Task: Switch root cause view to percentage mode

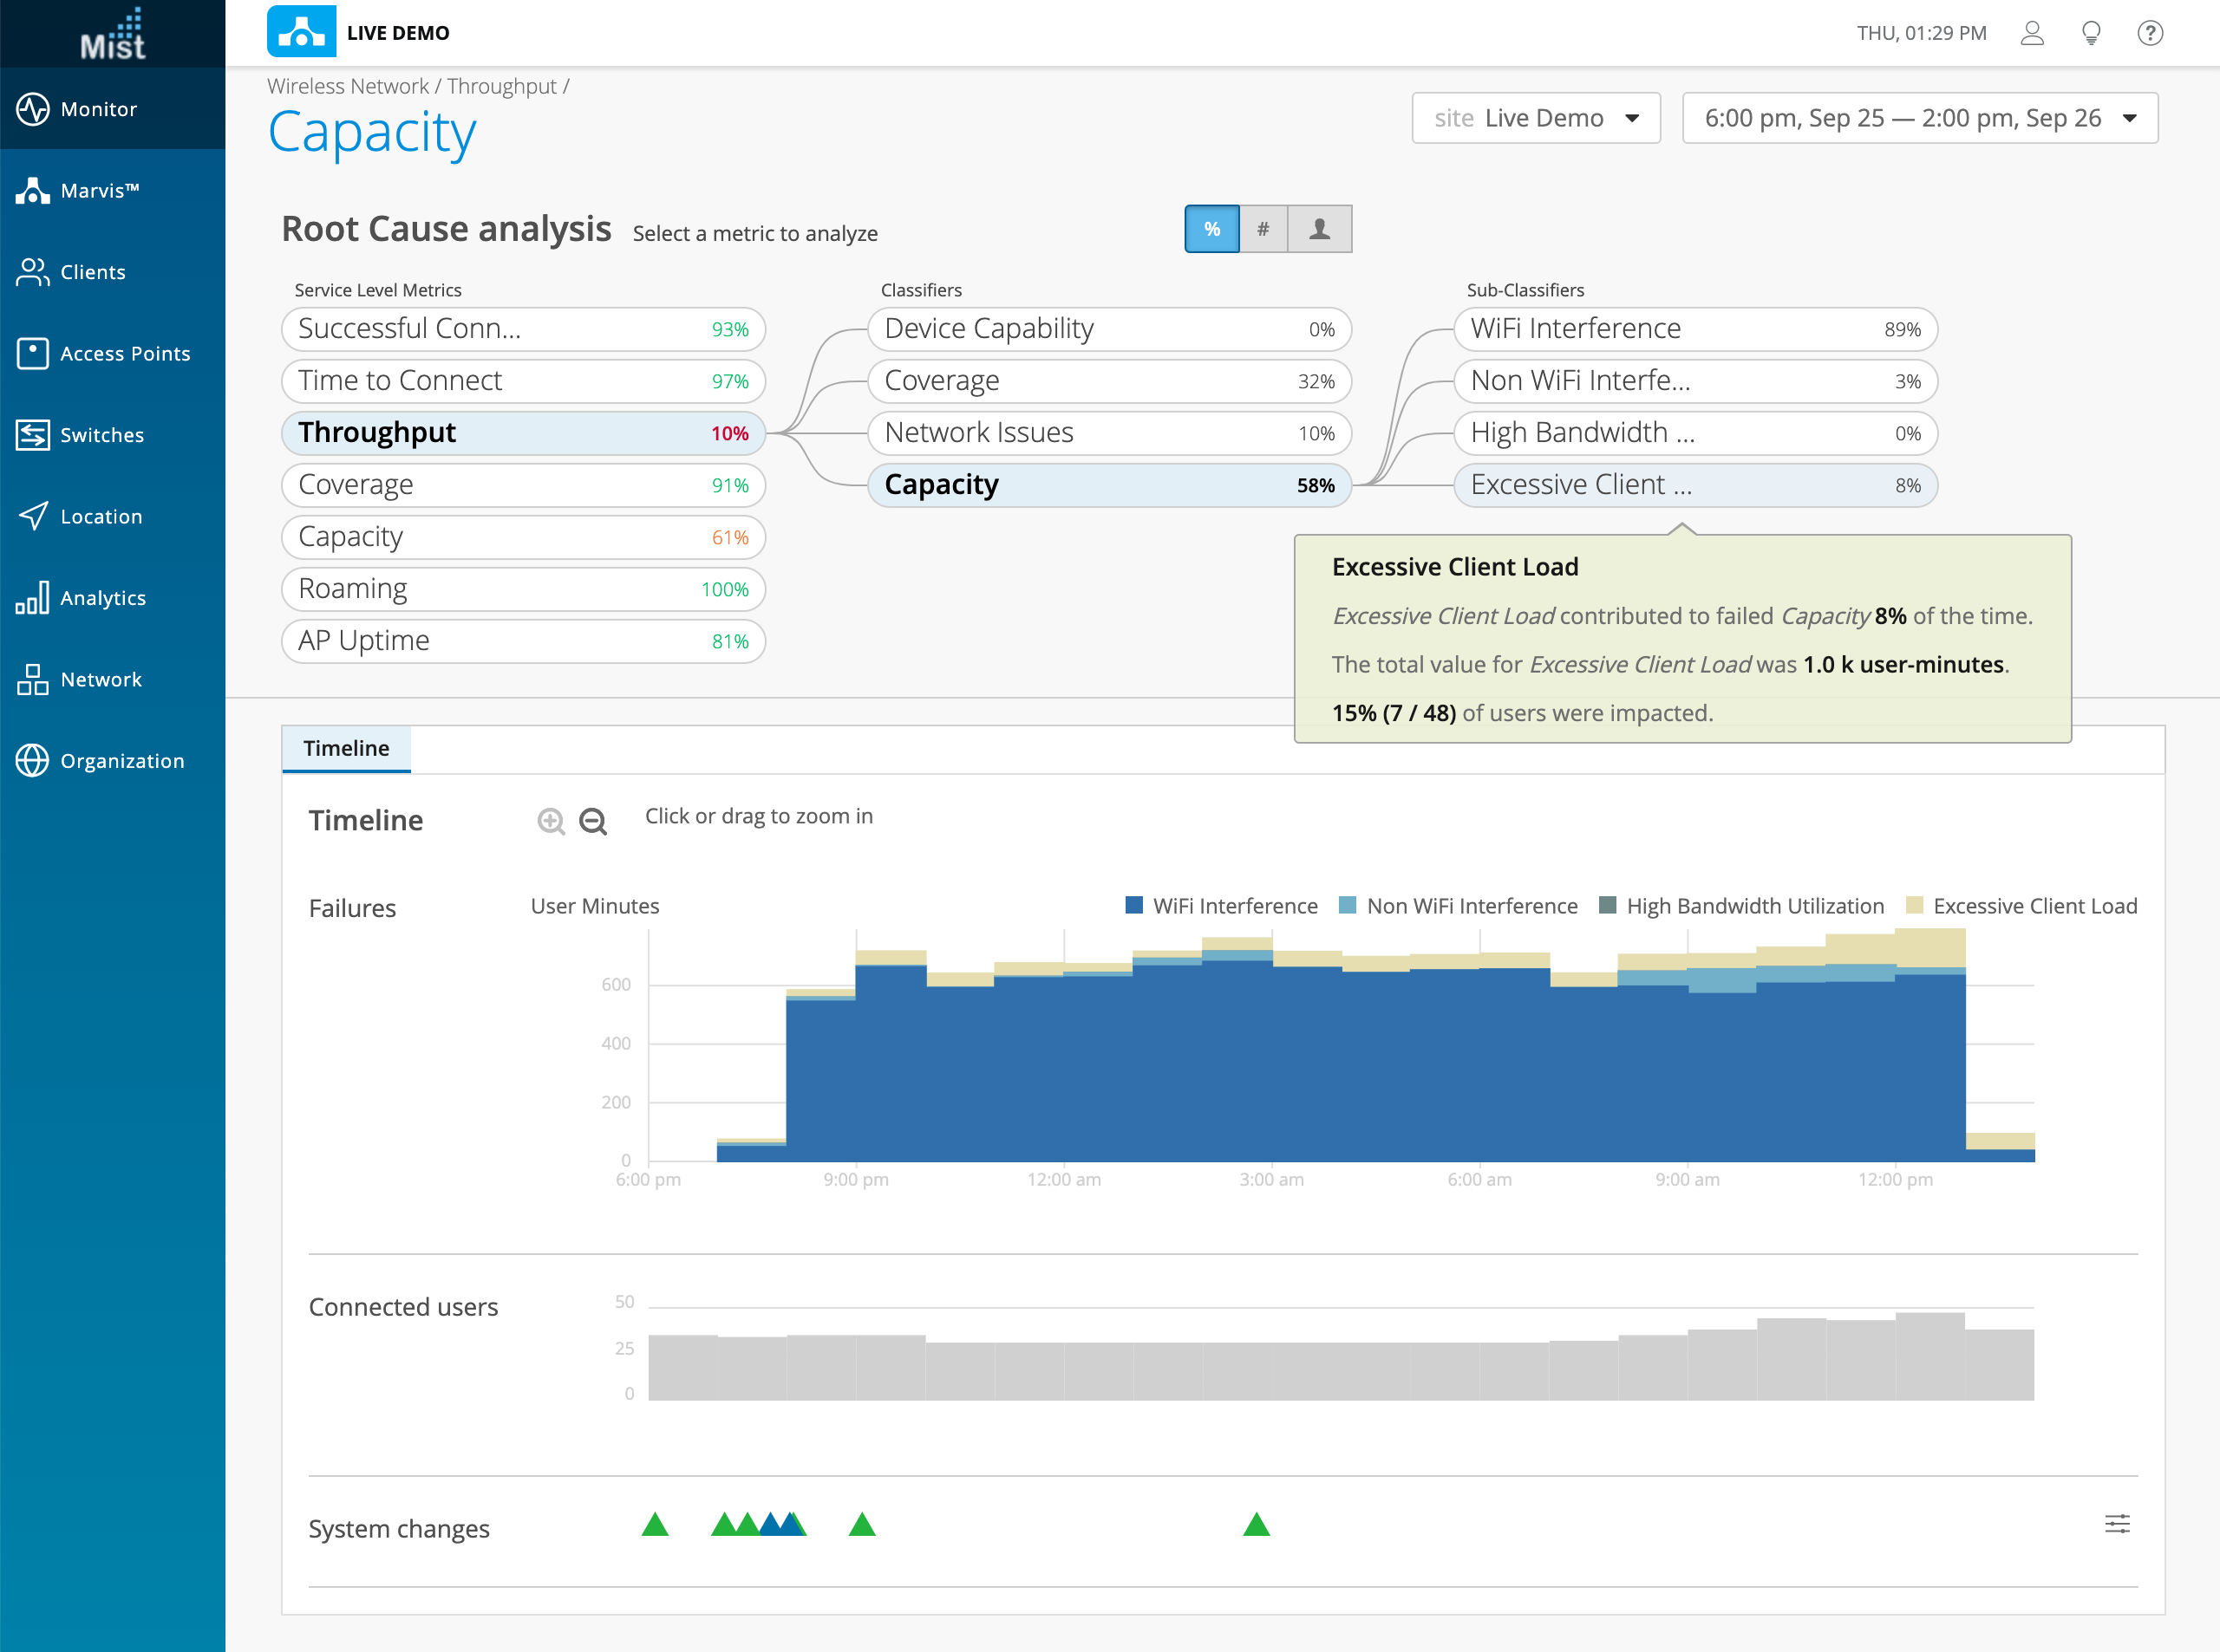Action: click(x=1211, y=229)
